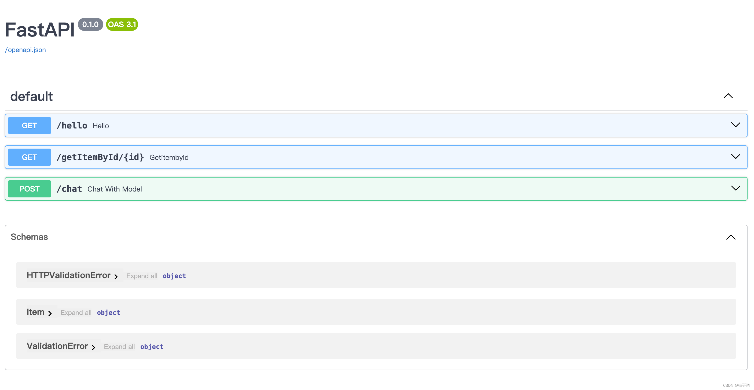Click the default tag heading

[x=32, y=96]
